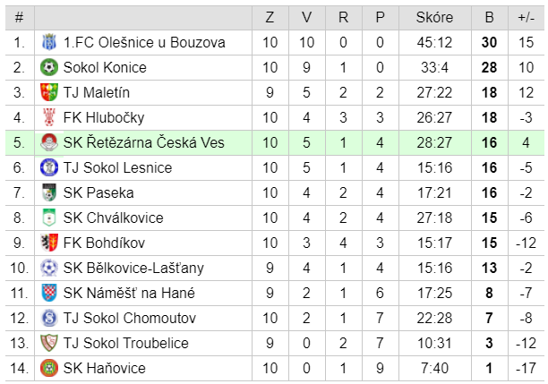Click the +/- column header
Image resolution: width=548 pixels, height=384 pixels.
[x=526, y=18]
